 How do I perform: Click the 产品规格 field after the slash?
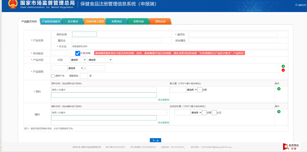pyautogui.click(x=96, y=68)
